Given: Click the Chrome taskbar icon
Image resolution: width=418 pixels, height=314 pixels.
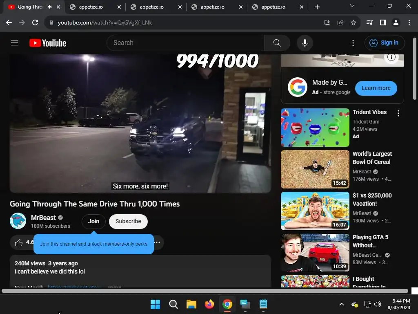Looking at the screenshot, I should [227, 304].
